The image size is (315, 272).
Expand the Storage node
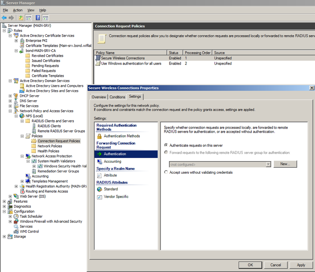(4, 236)
